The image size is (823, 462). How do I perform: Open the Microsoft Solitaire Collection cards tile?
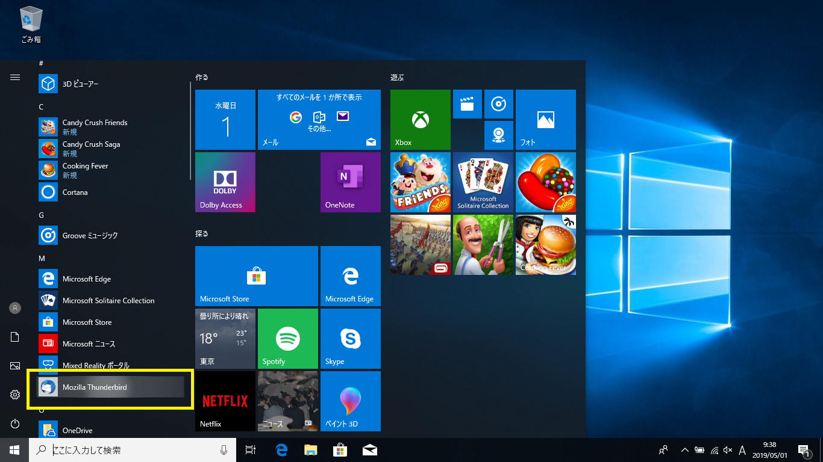tap(483, 182)
